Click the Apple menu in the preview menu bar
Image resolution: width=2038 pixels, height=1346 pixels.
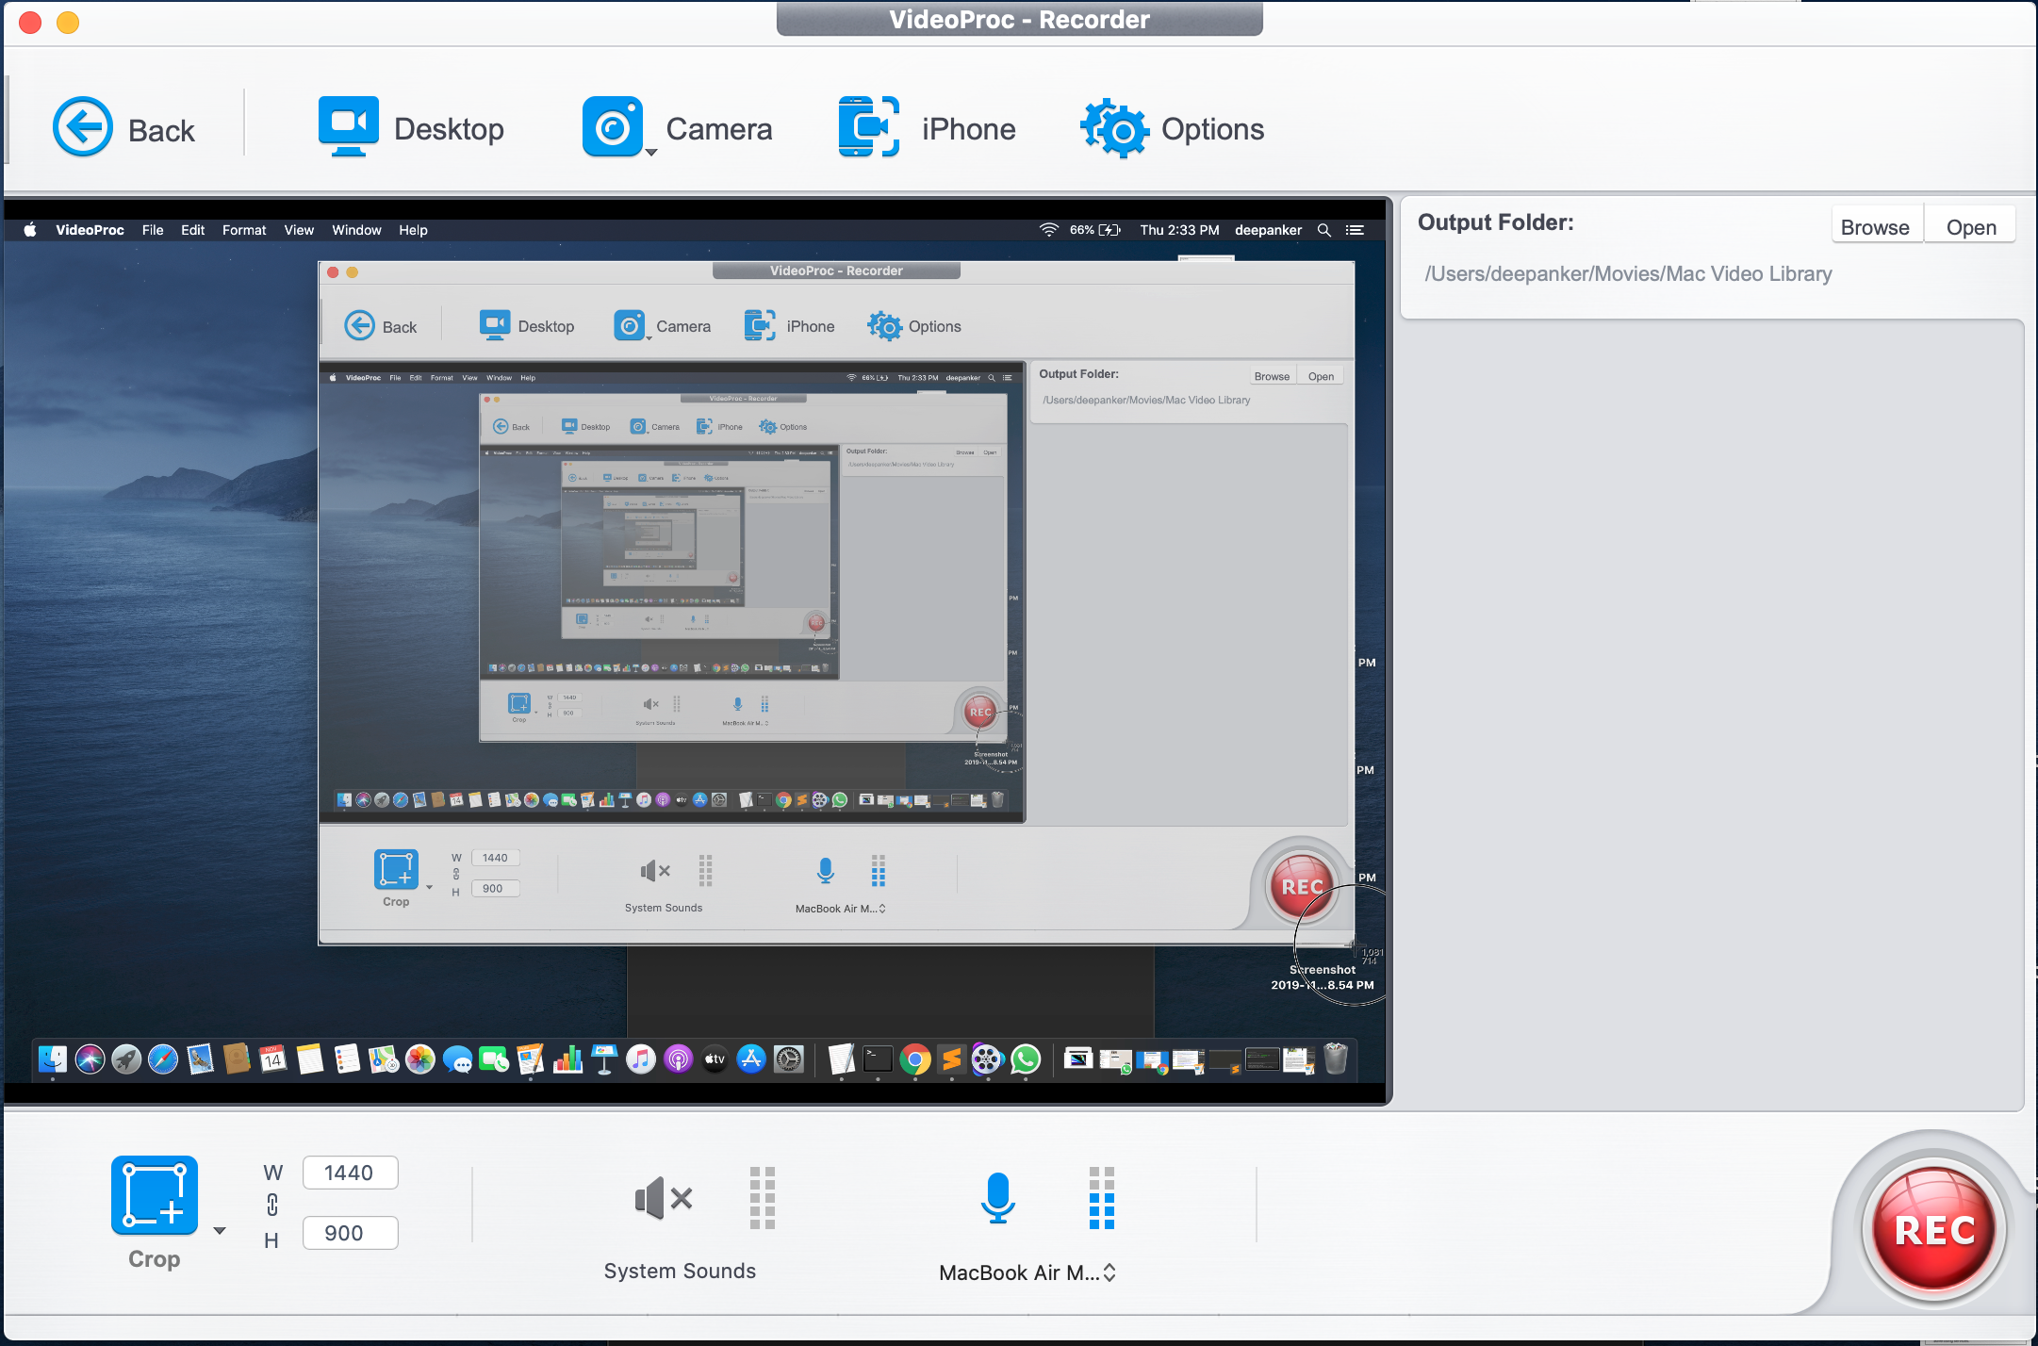[x=30, y=230]
